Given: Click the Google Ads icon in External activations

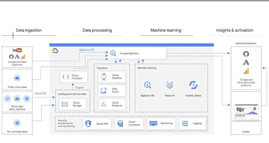Looking at the screenshot, I should point(246,62).
